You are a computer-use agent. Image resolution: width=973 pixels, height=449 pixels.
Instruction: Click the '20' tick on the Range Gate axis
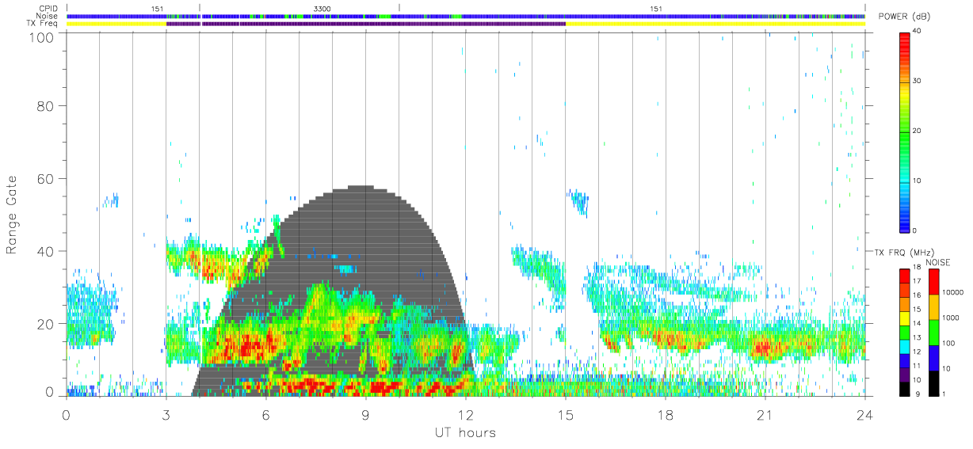[x=46, y=324]
